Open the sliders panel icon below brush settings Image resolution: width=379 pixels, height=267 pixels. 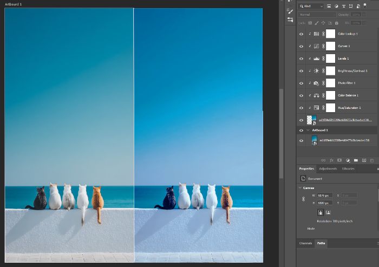pyautogui.click(x=290, y=19)
